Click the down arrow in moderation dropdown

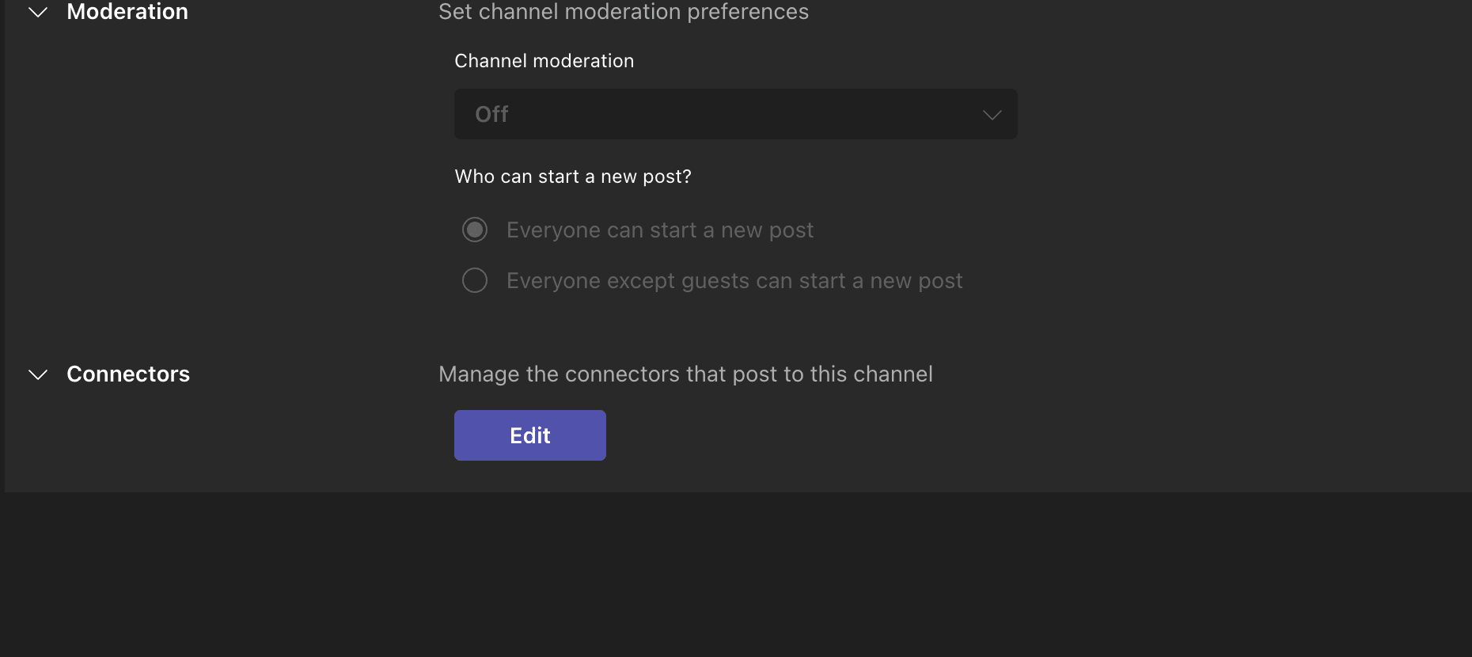[x=992, y=115]
